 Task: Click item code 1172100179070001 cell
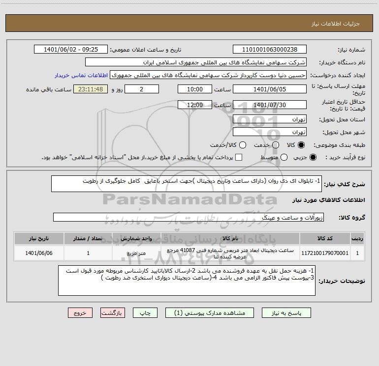click(325, 253)
